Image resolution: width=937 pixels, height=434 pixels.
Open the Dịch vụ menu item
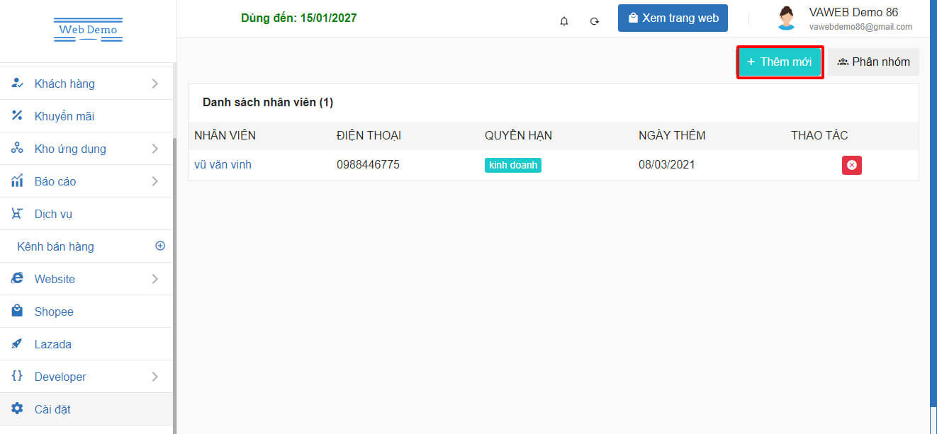[53, 214]
